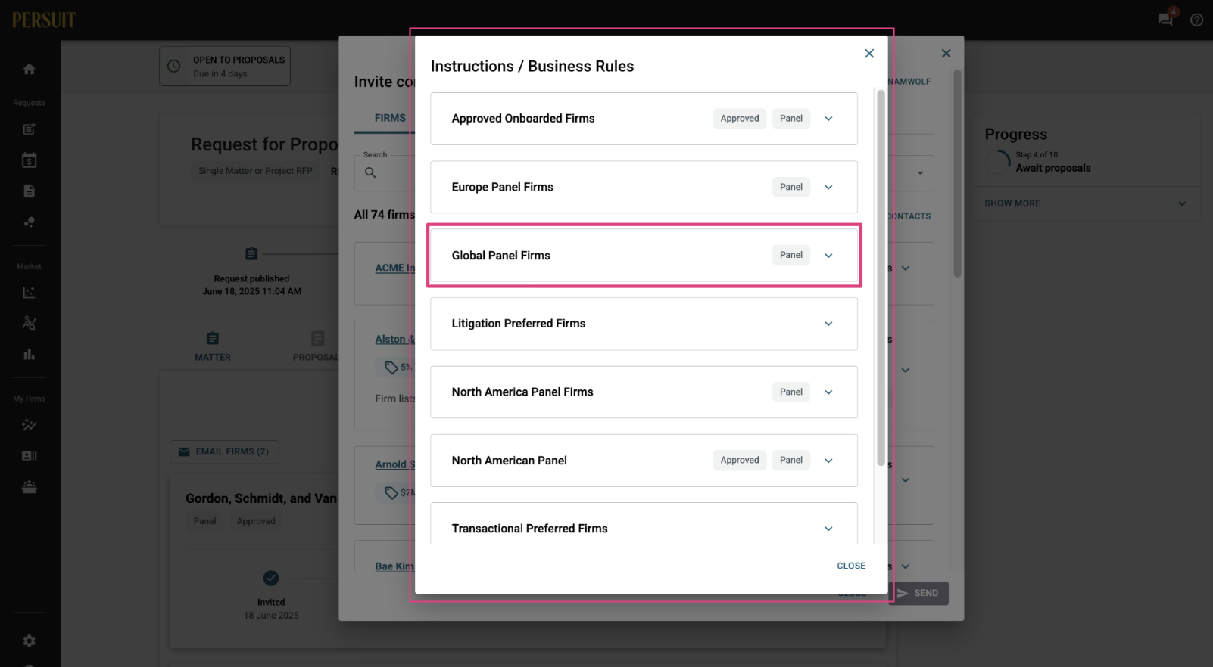Open the dropdown arrow beside the search field
The image size is (1213, 667).
point(920,173)
